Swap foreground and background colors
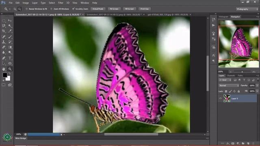Image resolution: width=260 pixels, height=146 pixels. 9,73
